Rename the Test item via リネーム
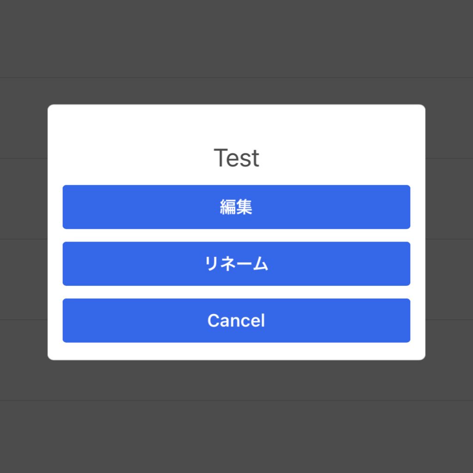473x473 pixels. point(236,264)
